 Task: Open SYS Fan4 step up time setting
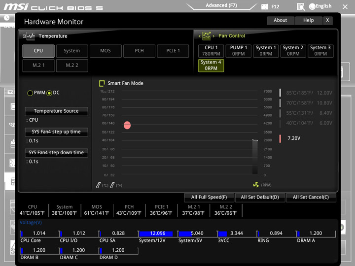[x=56, y=132]
